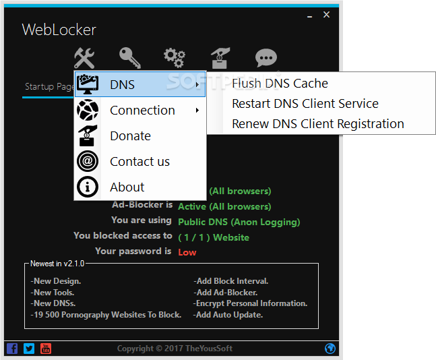Click the Newest in v2.1.0 group label
436x360 pixels.
click(57, 264)
